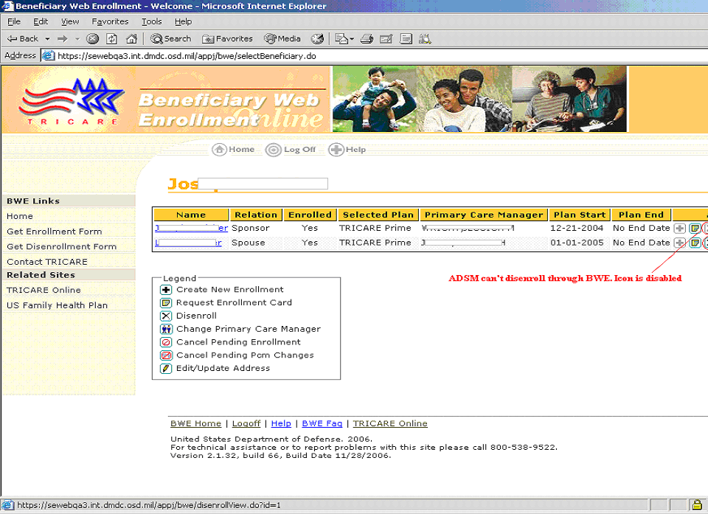This screenshot has height=514, width=708.
Task: Click the Request Enrollment Card legend icon
Action: click(166, 302)
